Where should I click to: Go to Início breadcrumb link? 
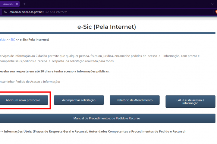[x=2, y=40]
